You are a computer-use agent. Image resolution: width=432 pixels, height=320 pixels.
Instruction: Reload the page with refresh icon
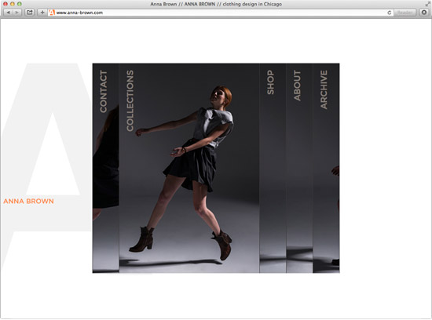389,13
